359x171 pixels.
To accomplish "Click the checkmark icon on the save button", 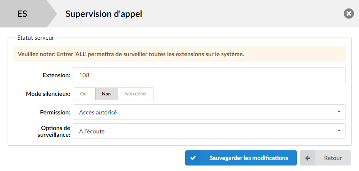I will pos(193,158).
